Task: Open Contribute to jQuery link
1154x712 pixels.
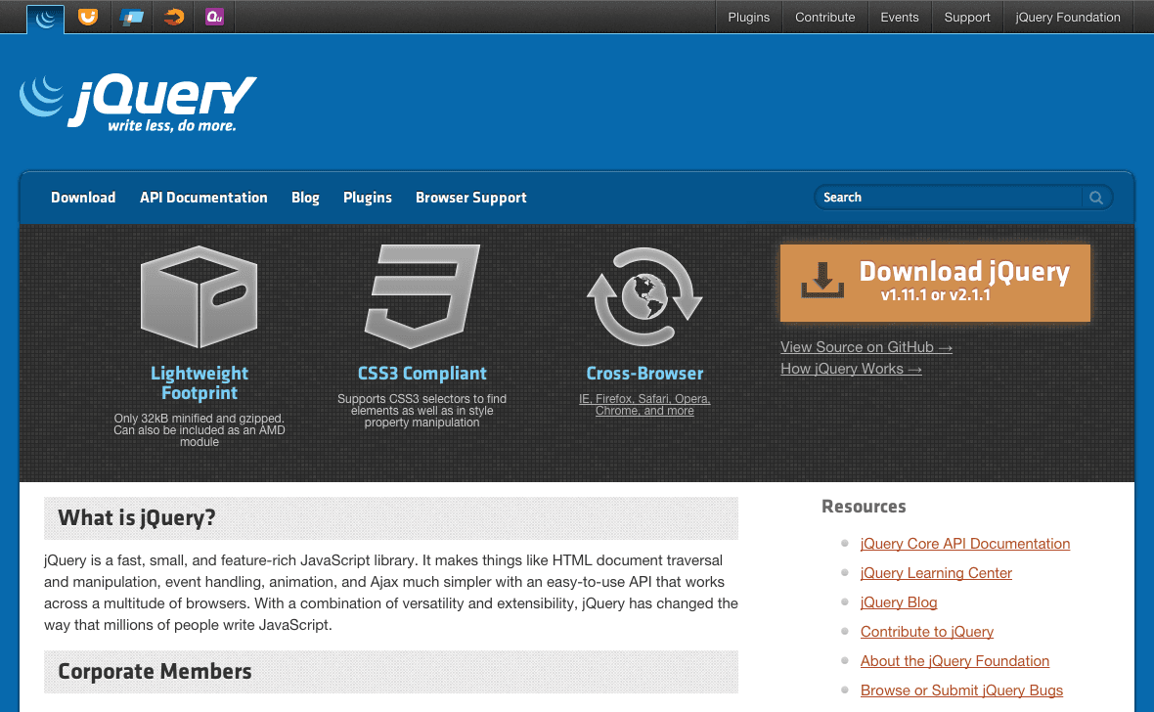Action: [x=926, y=632]
